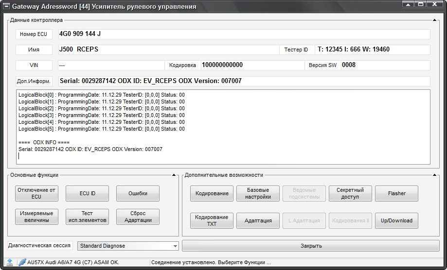Open Up/Download function
The width and height of the screenshot is (447, 270).
[396, 220]
